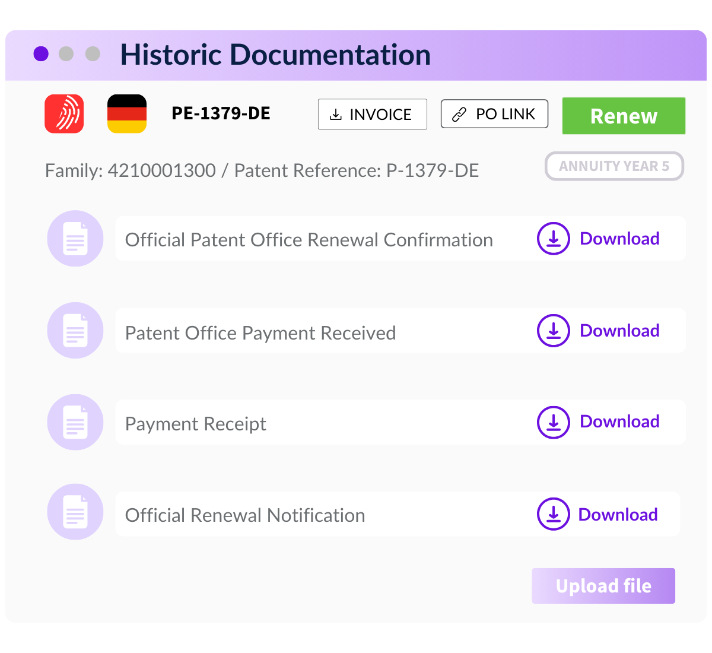
Task: Click the circular download icon for Payment Received
Action: tap(553, 330)
